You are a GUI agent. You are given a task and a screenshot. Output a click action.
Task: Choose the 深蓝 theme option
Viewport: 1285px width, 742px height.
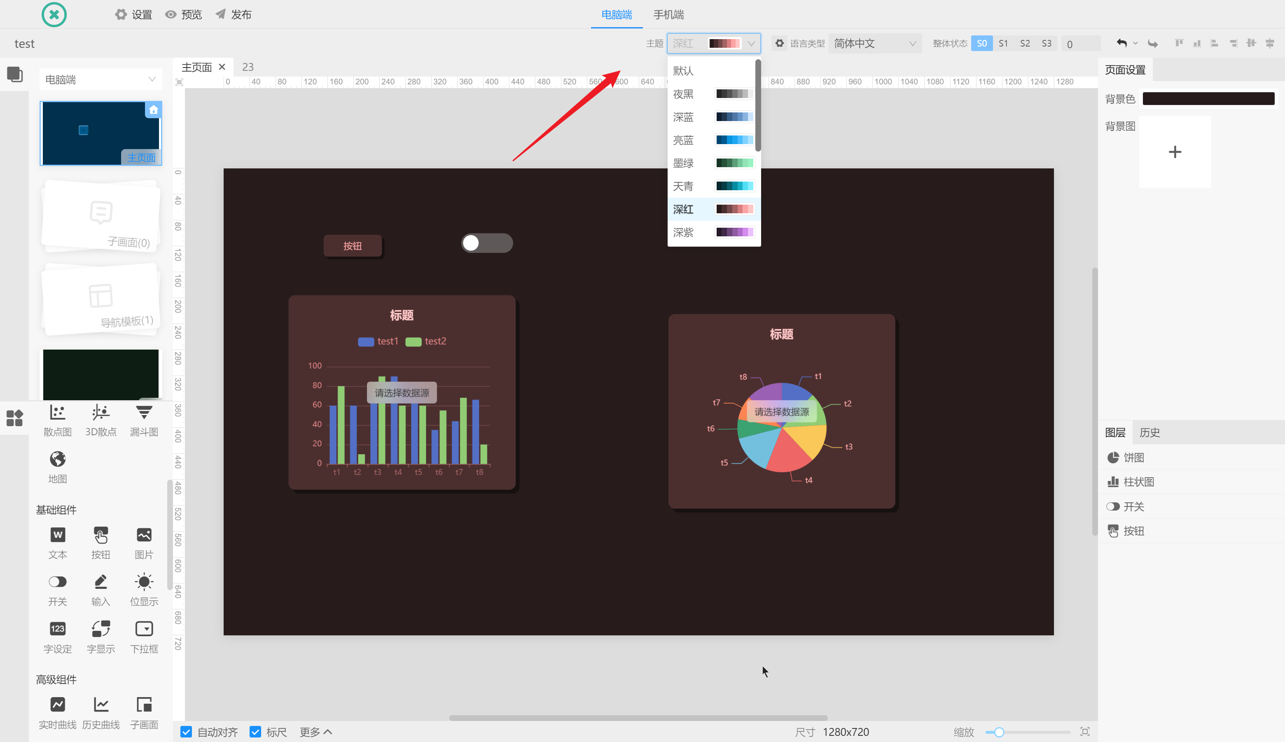pos(712,117)
